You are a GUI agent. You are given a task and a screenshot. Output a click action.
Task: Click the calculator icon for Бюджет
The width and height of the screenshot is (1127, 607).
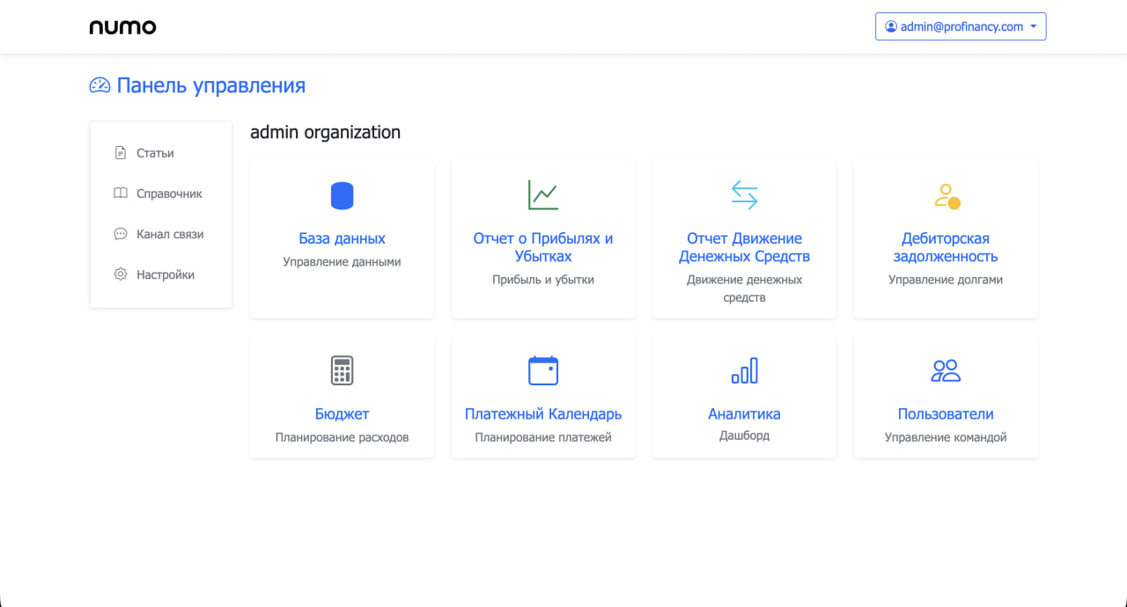click(x=342, y=370)
